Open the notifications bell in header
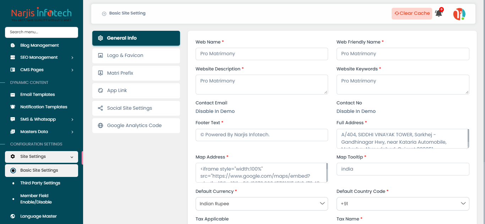This screenshot has height=224, width=485. coord(439,13)
